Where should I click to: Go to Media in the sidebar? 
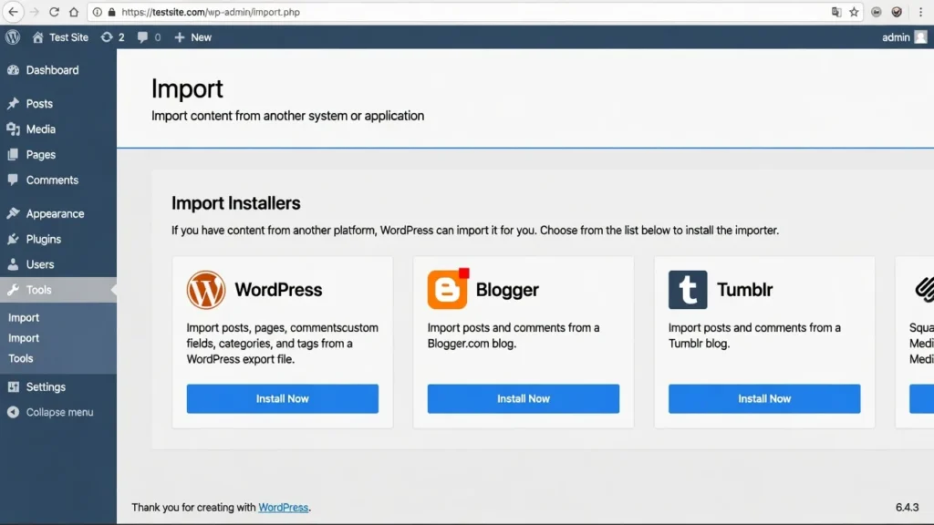[x=58, y=129]
